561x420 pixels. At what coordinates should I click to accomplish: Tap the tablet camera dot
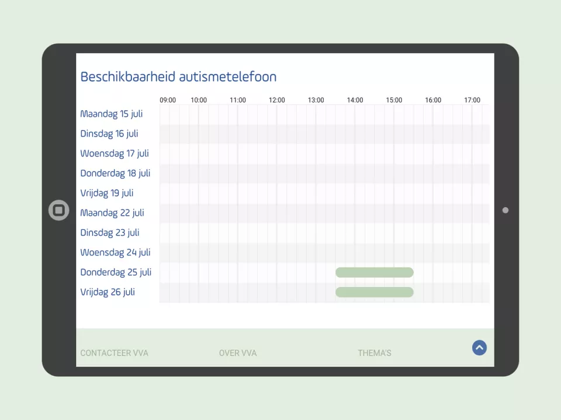point(505,210)
